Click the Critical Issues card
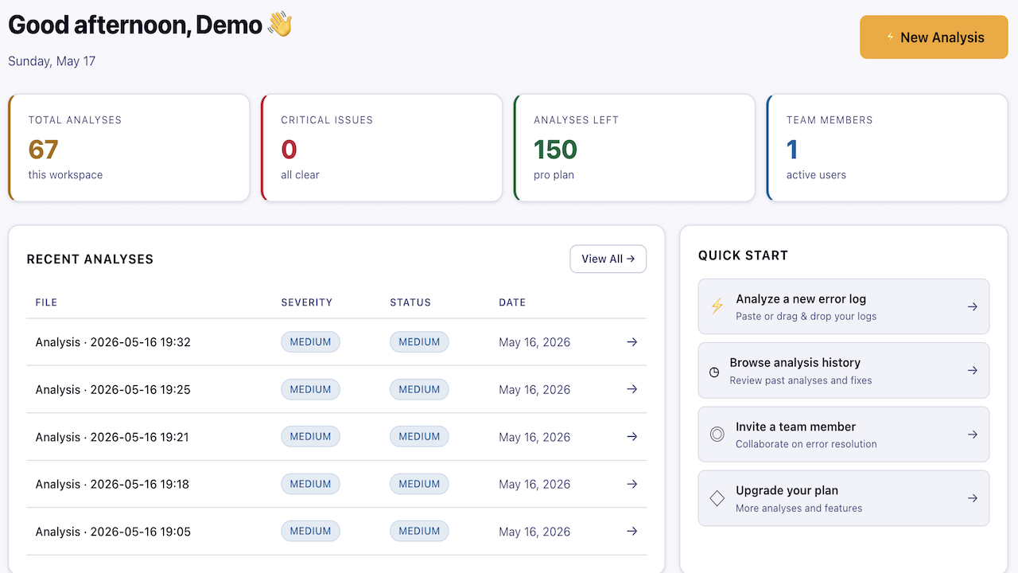 tap(382, 148)
